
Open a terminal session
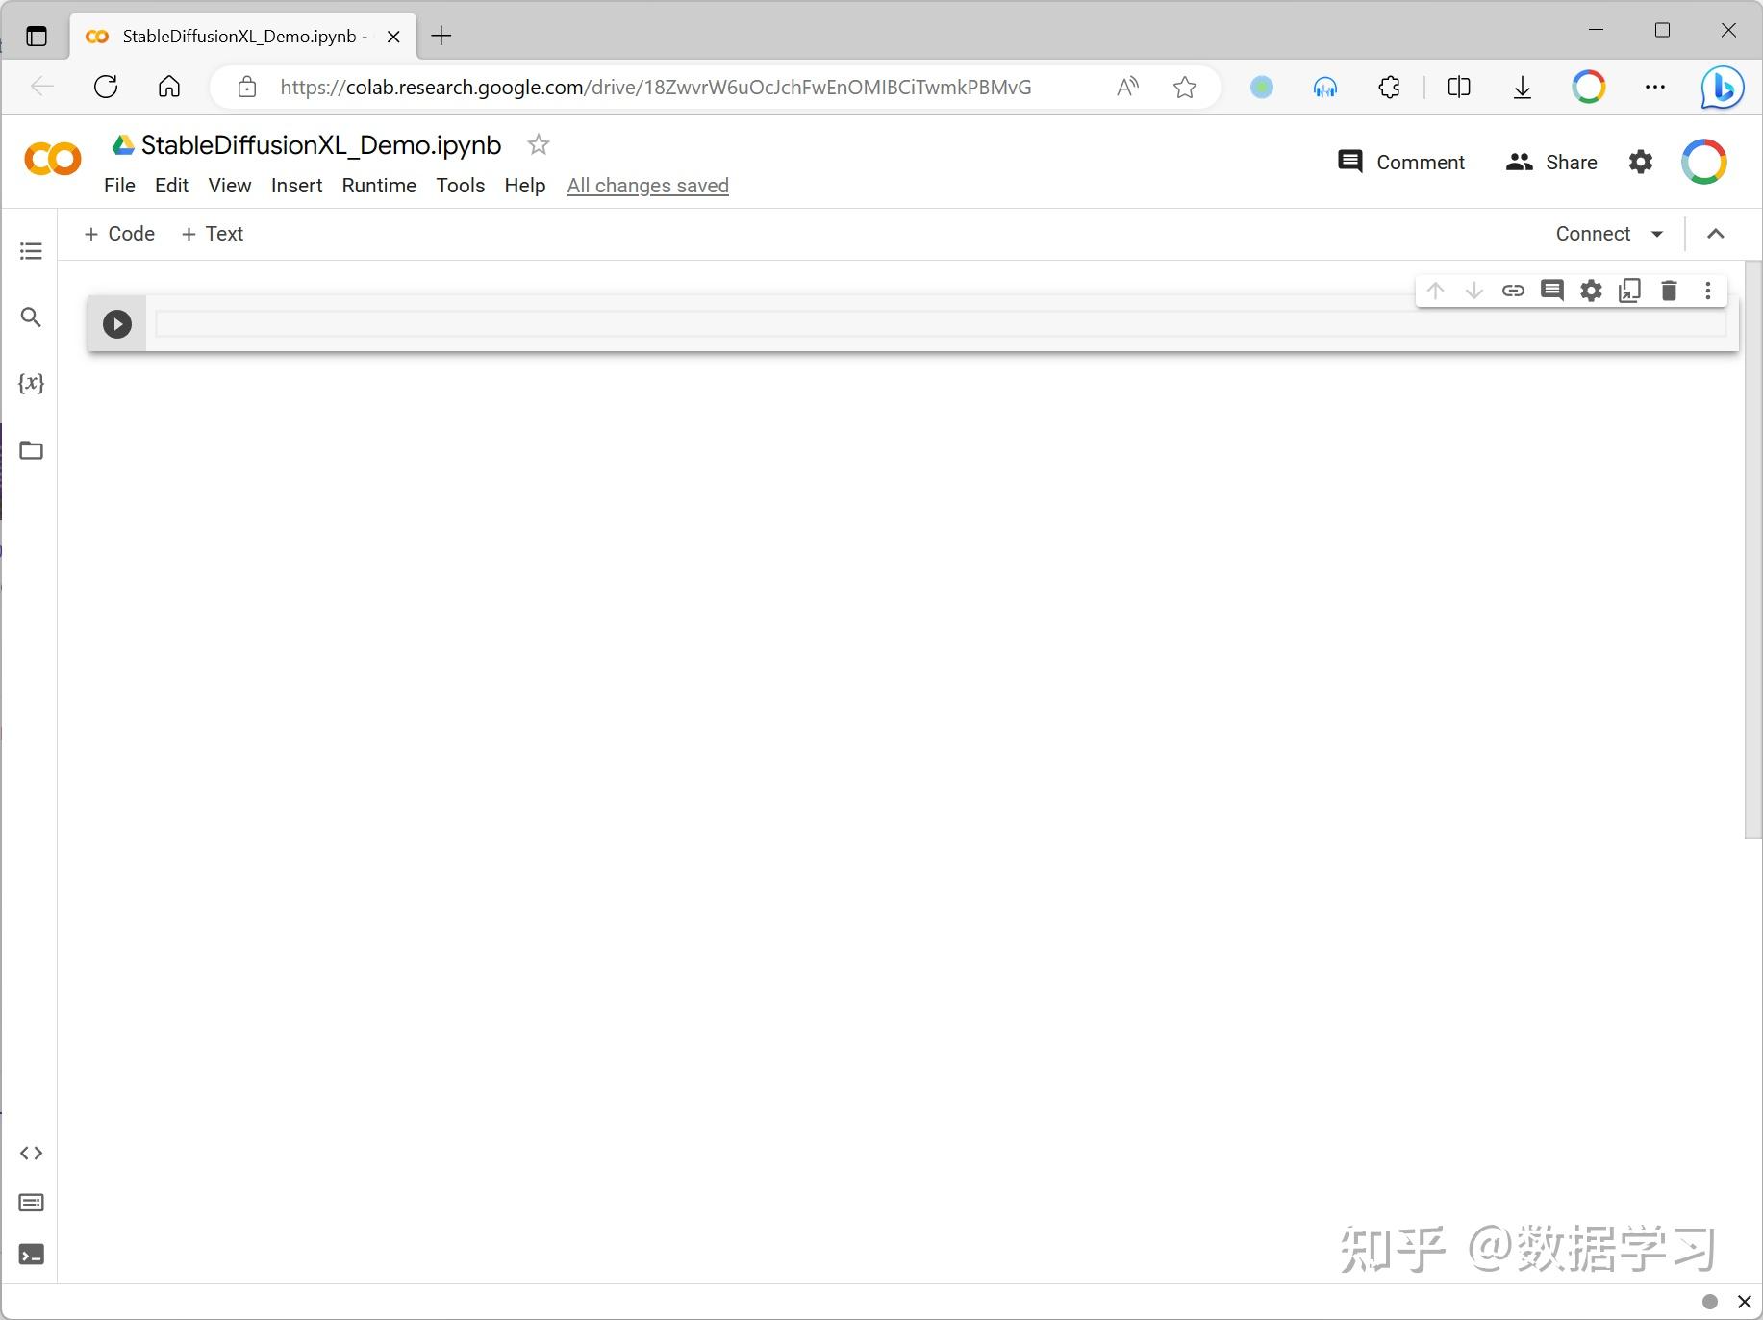pyautogui.click(x=31, y=1255)
